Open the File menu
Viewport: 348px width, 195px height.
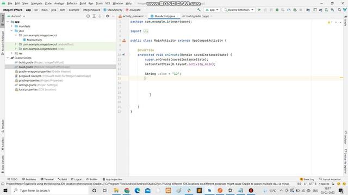(x=10, y=3)
